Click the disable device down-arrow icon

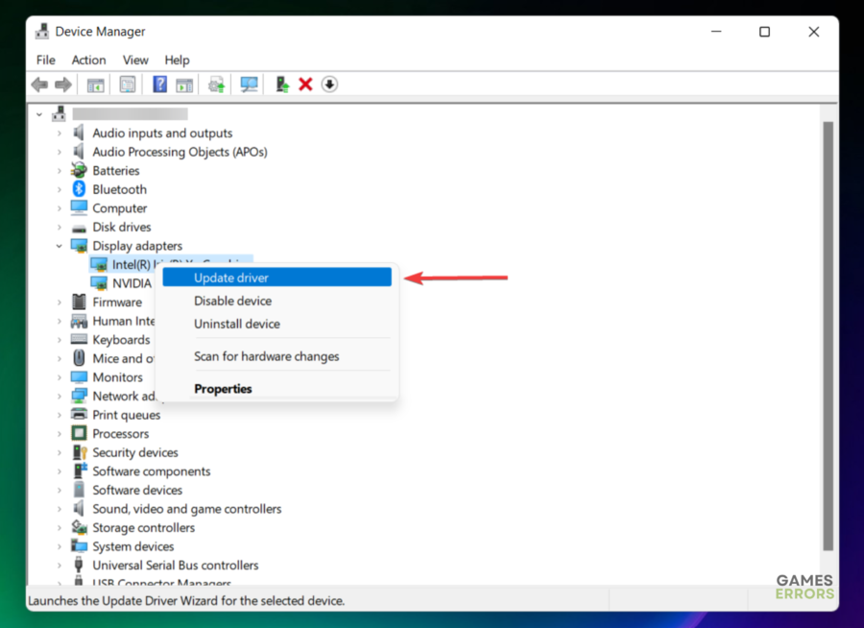pos(329,85)
